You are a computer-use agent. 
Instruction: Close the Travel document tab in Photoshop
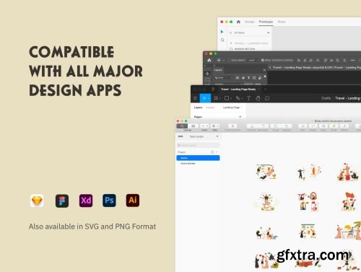[270, 68]
